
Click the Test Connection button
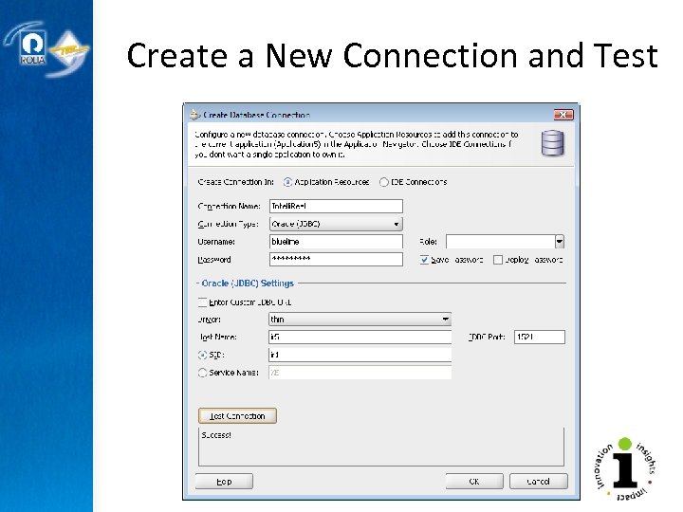(237, 416)
